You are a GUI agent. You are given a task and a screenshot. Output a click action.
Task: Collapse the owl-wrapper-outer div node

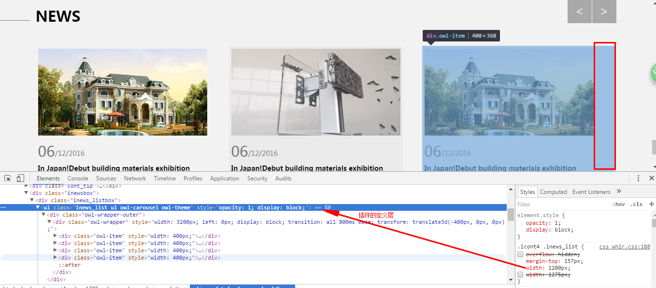(x=43, y=215)
